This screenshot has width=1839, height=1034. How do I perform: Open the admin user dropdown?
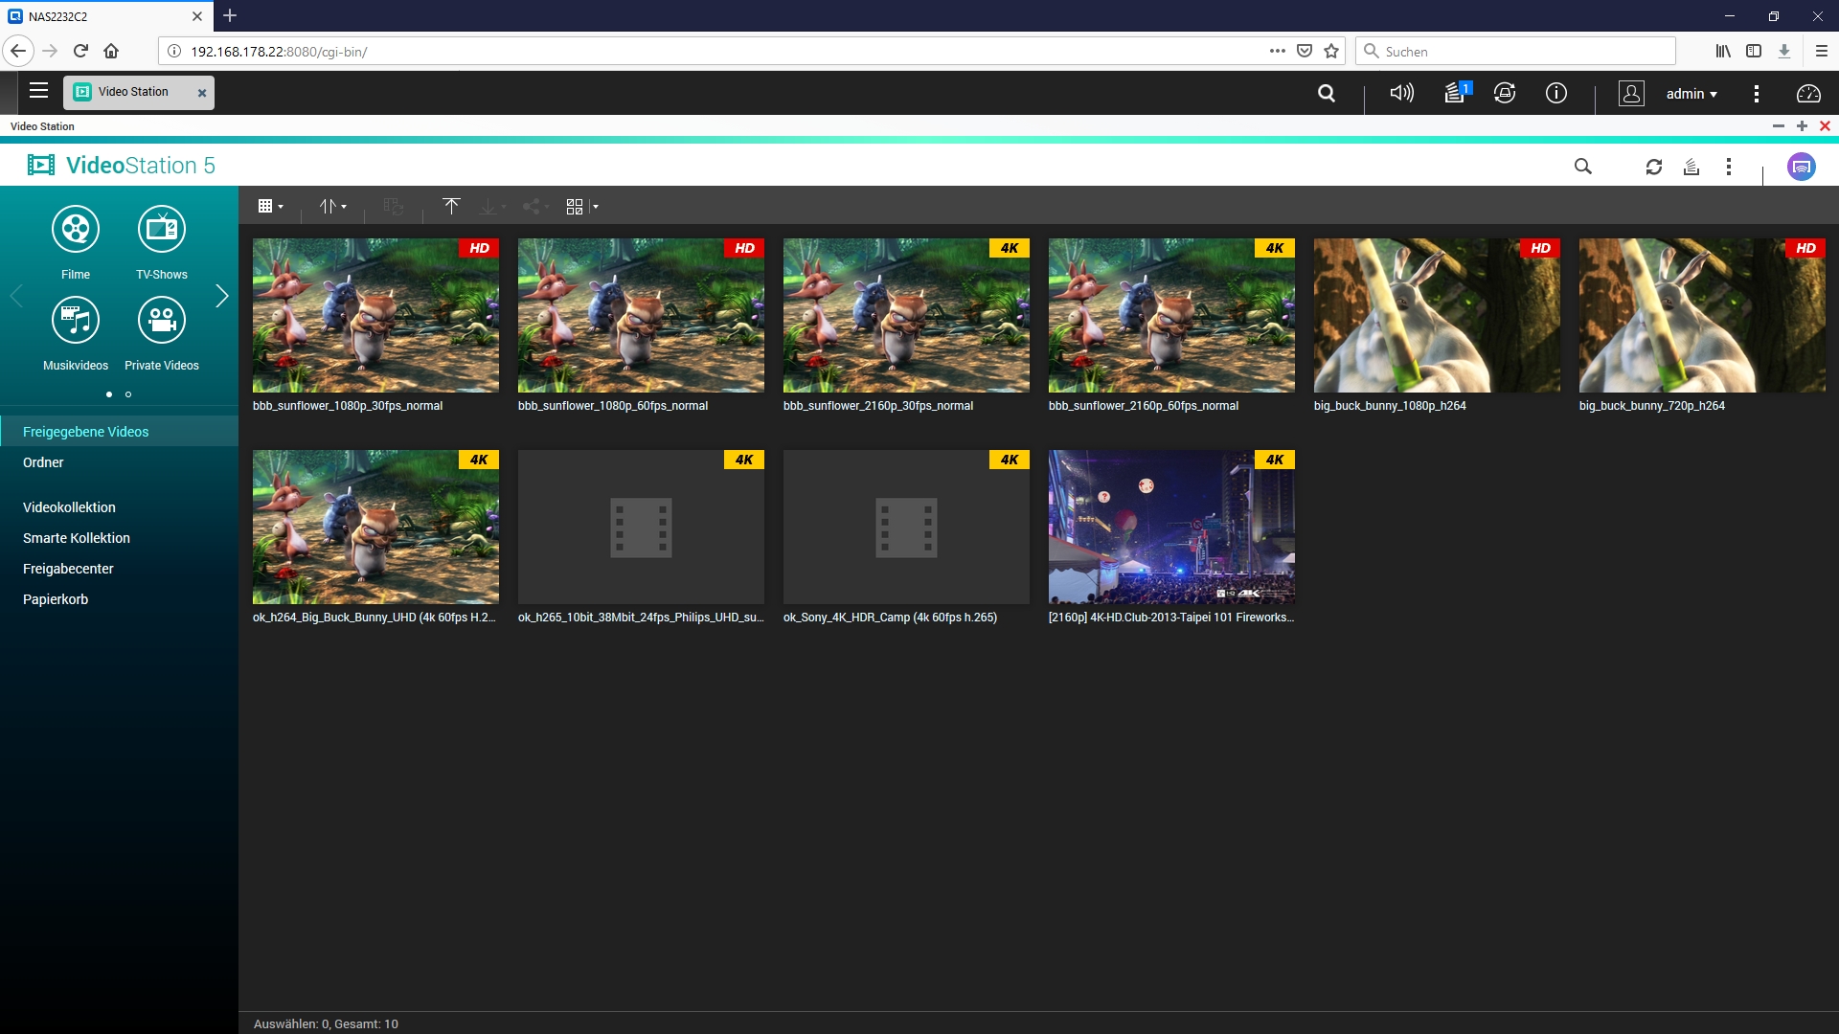click(1691, 94)
